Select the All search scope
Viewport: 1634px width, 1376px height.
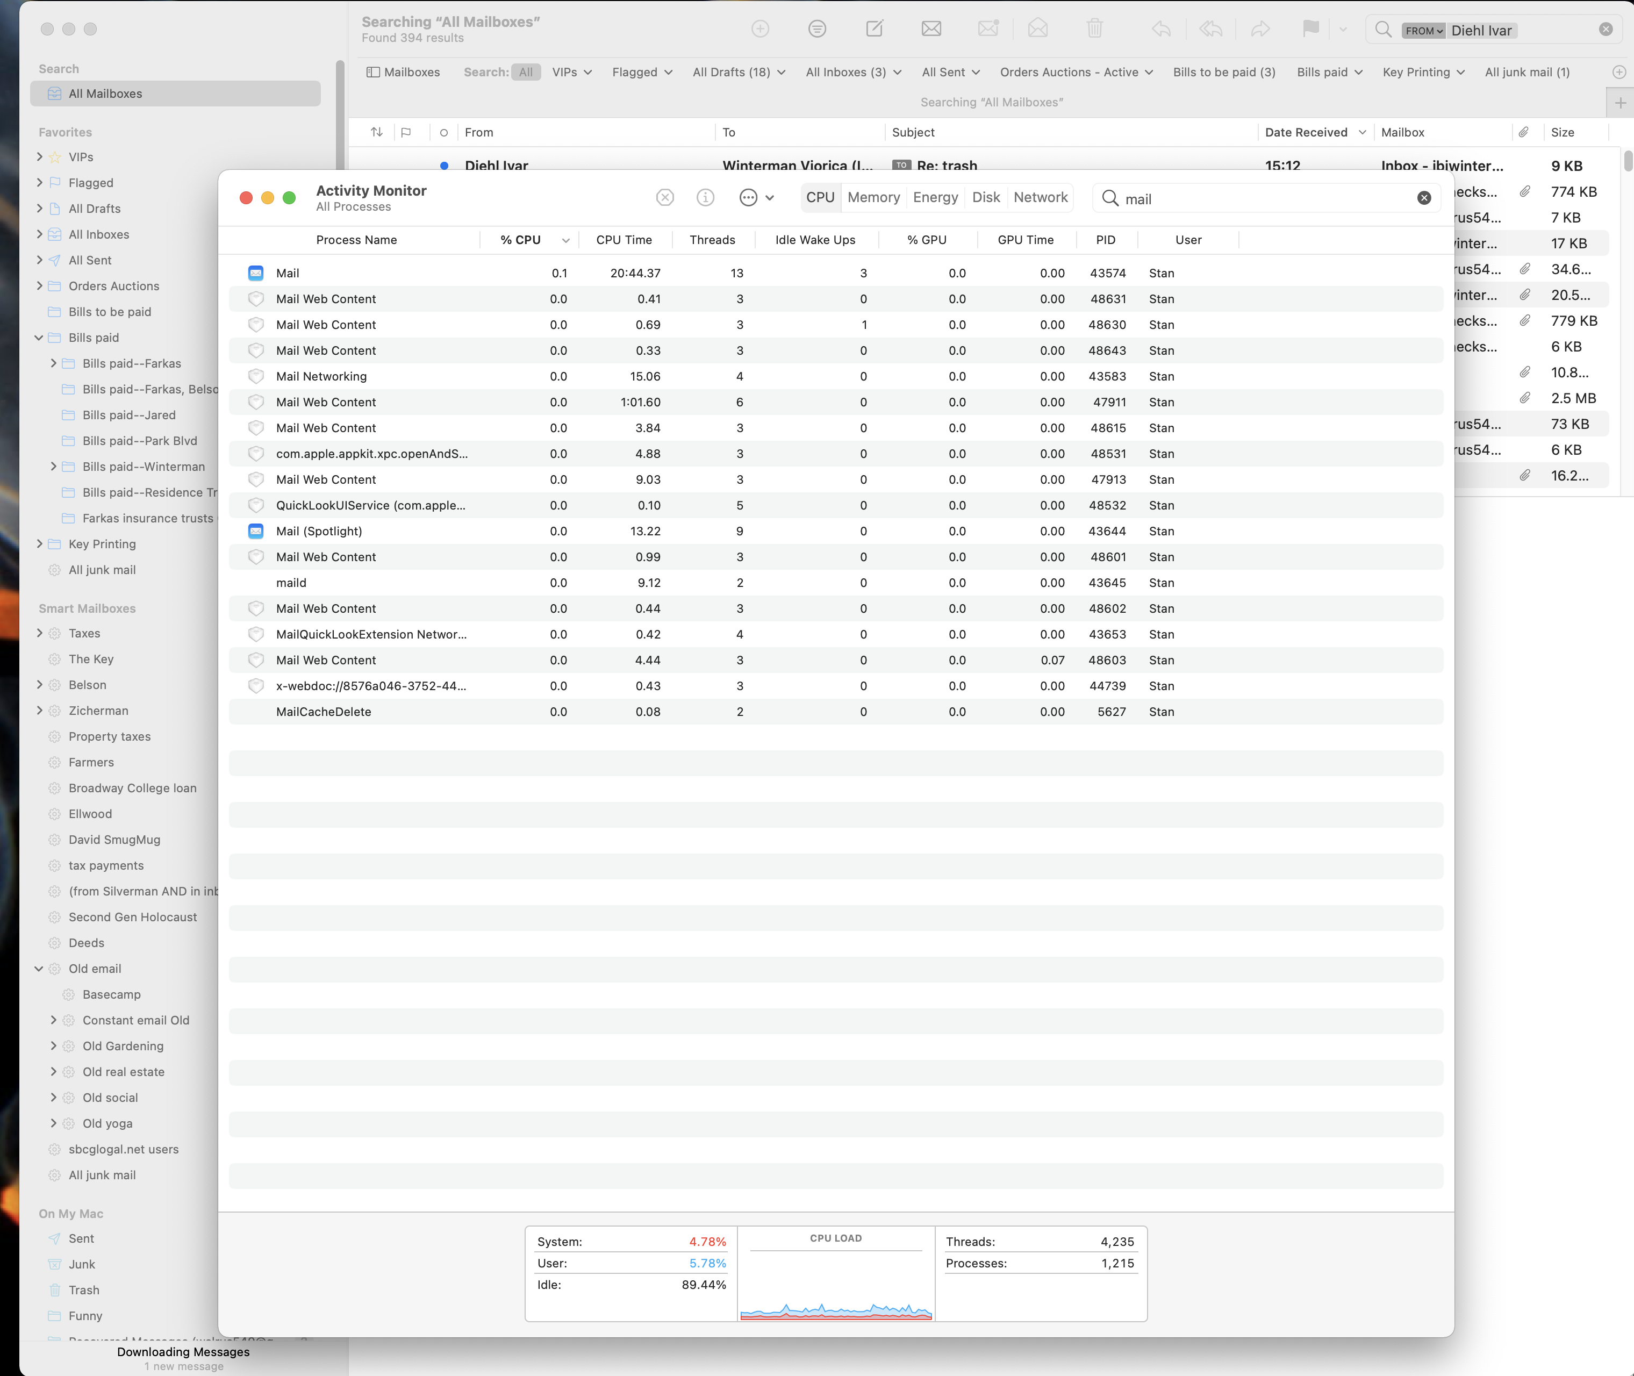[526, 73]
